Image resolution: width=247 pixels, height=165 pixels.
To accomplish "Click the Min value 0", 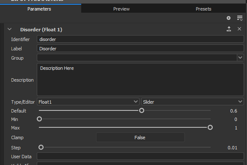I will 236,119.
